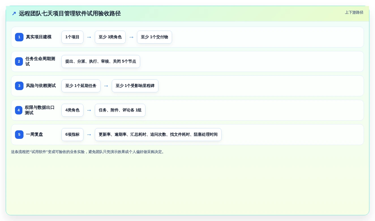Click the 1个项目 chip
Image resolution: width=375 pixels, height=221 pixels.
point(72,37)
